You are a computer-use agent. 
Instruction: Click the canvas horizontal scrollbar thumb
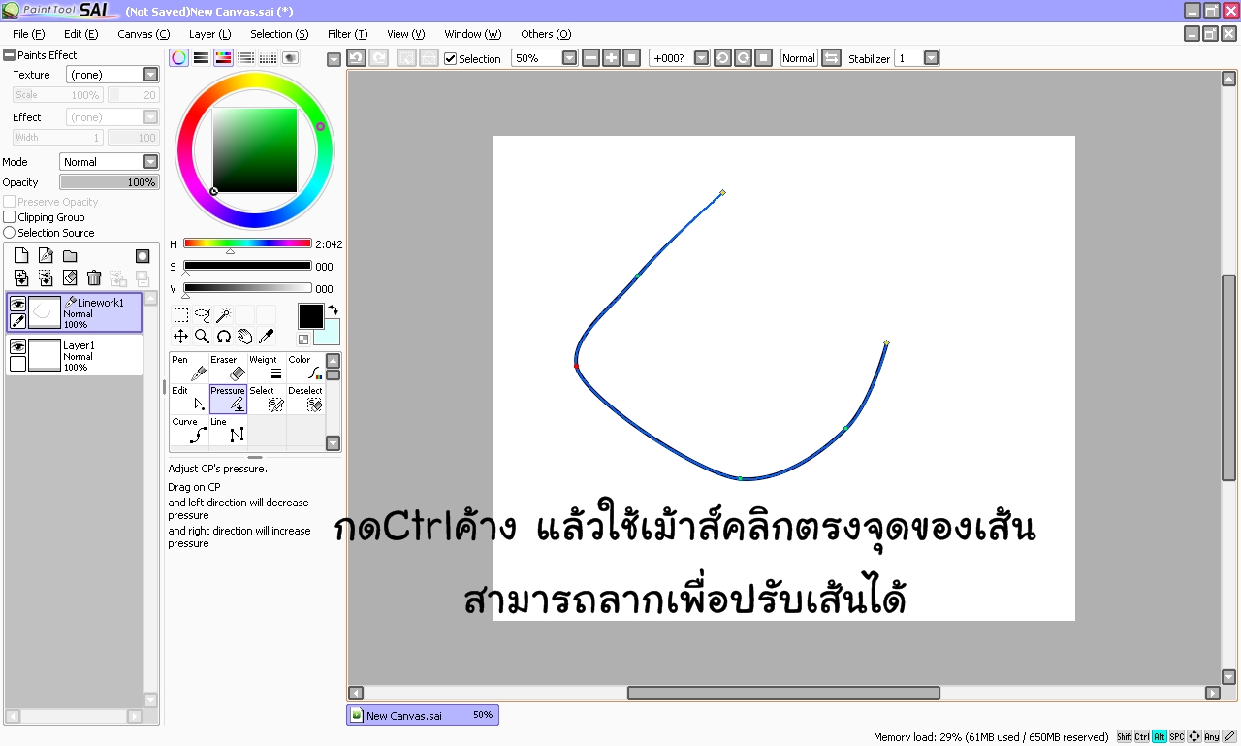pos(783,694)
